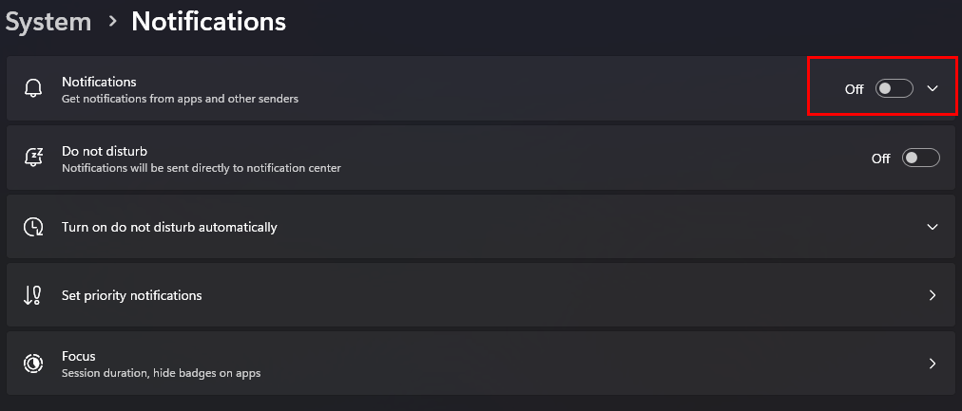Expand Turn on do not disturb automatically chevron
This screenshot has height=411, width=962.
click(x=933, y=227)
